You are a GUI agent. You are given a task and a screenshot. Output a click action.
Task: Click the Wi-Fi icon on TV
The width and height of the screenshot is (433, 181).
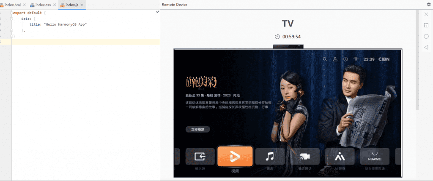pyautogui.click(x=356, y=59)
